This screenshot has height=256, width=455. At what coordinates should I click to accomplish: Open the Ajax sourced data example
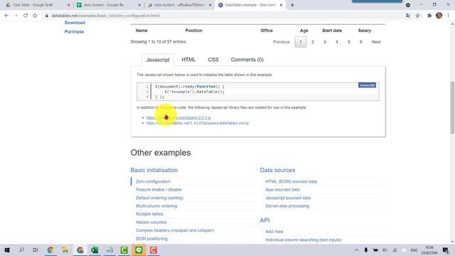282,190
